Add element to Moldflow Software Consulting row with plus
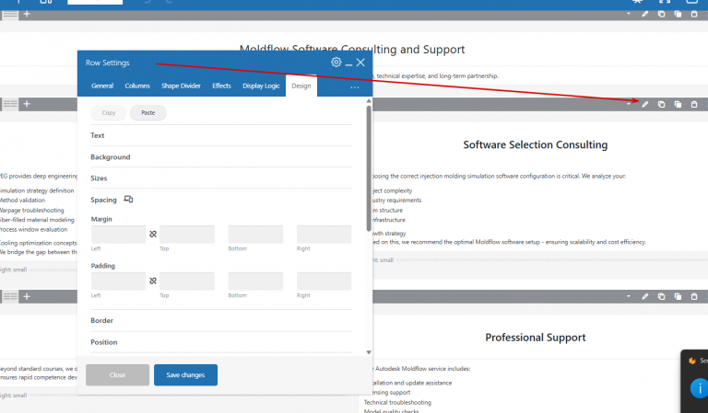 (27, 14)
